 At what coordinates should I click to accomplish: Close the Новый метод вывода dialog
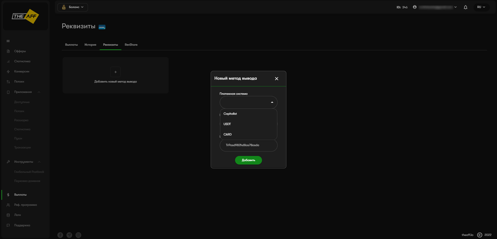coord(277,79)
